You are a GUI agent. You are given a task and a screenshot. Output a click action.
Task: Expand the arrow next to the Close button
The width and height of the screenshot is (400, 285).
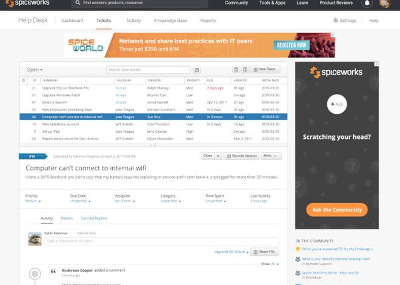coord(218,156)
